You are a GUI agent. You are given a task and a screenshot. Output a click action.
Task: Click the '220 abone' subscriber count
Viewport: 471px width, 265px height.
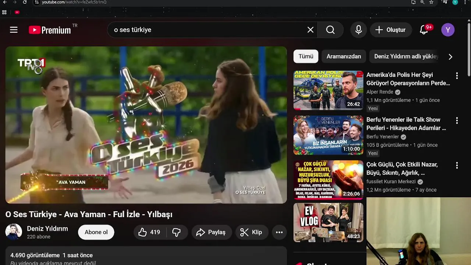coord(39,237)
